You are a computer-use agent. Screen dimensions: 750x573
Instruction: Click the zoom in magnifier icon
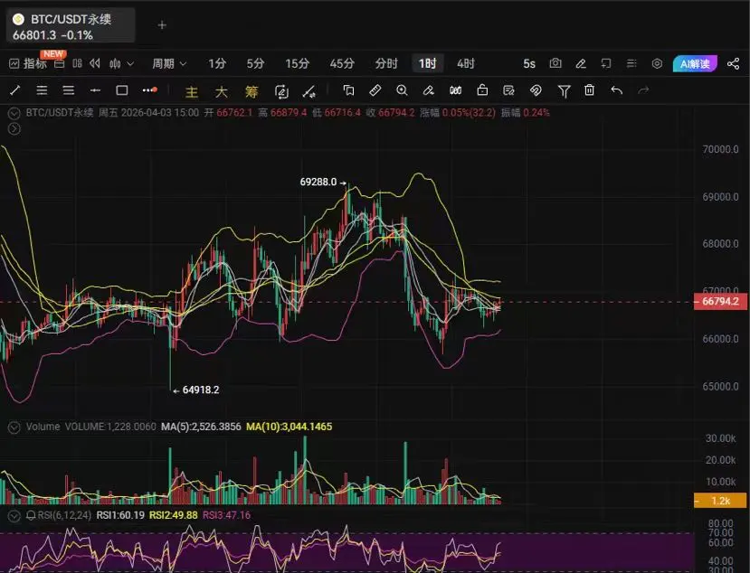pyautogui.click(x=402, y=89)
